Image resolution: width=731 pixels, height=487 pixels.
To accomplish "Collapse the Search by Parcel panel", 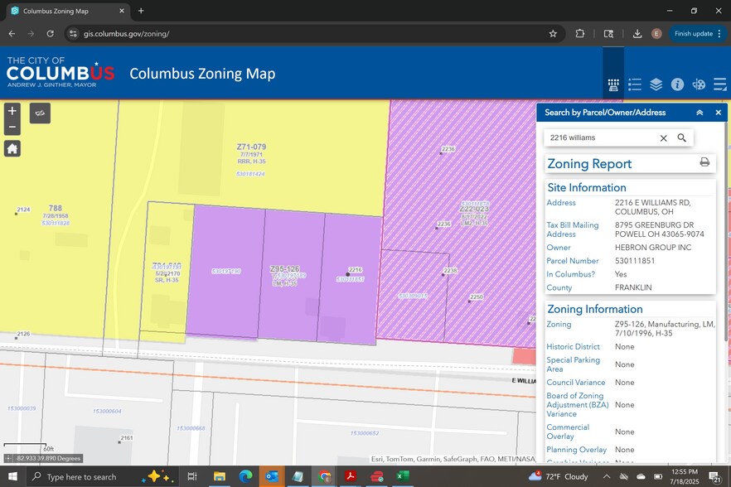I will [700, 113].
